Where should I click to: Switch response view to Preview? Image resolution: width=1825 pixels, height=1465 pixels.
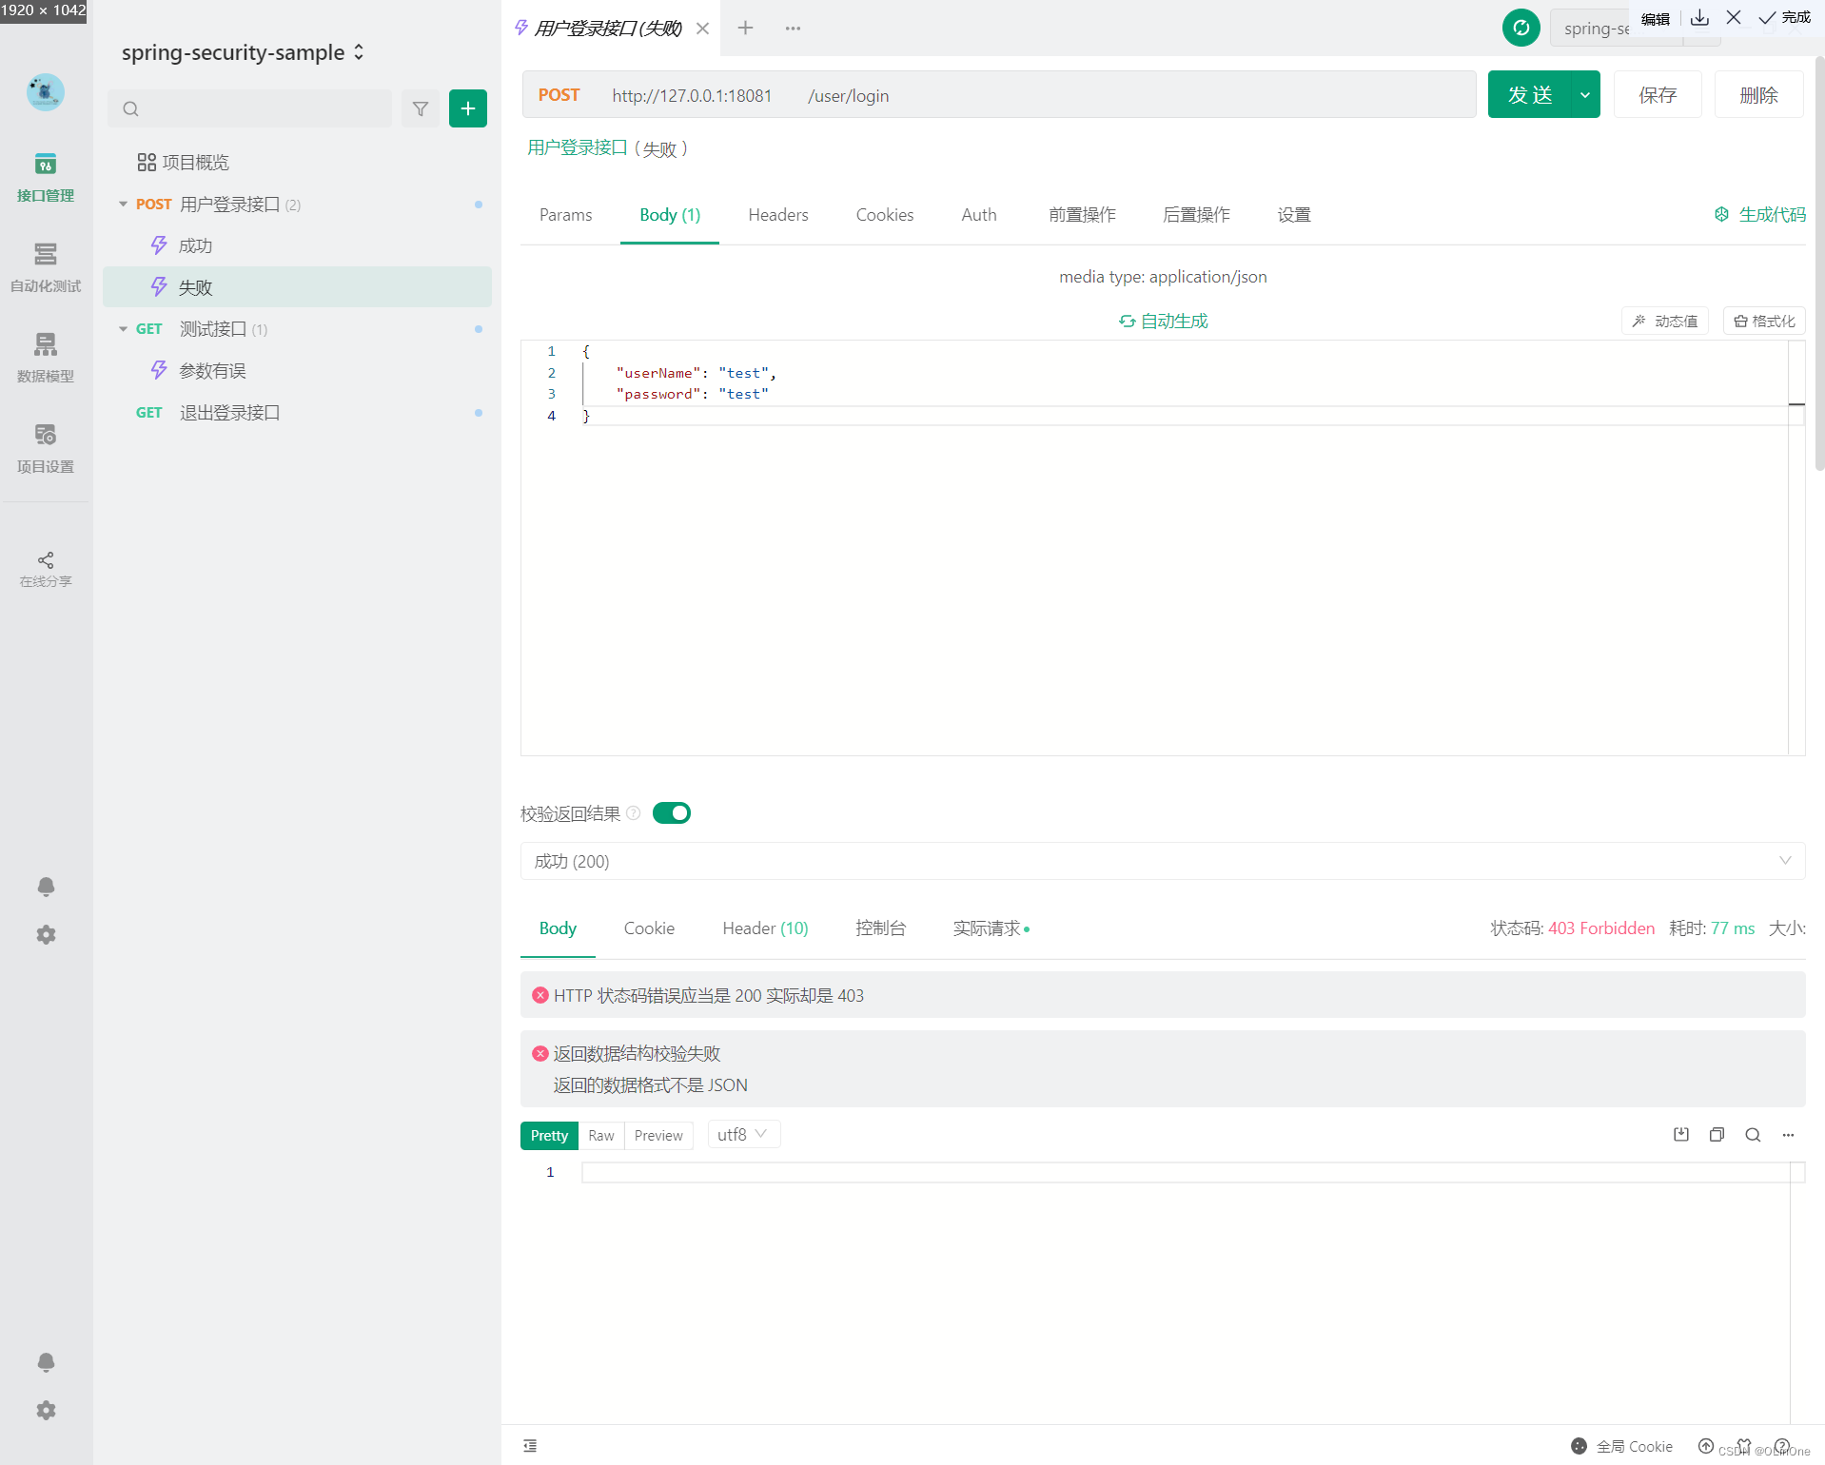coord(658,1135)
